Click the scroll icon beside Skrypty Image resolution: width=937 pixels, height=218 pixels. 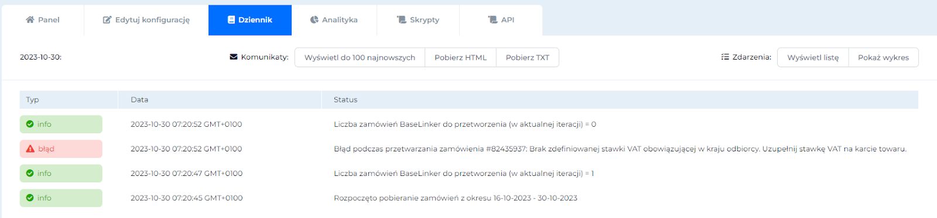pyautogui.click(x=402, y=20)
